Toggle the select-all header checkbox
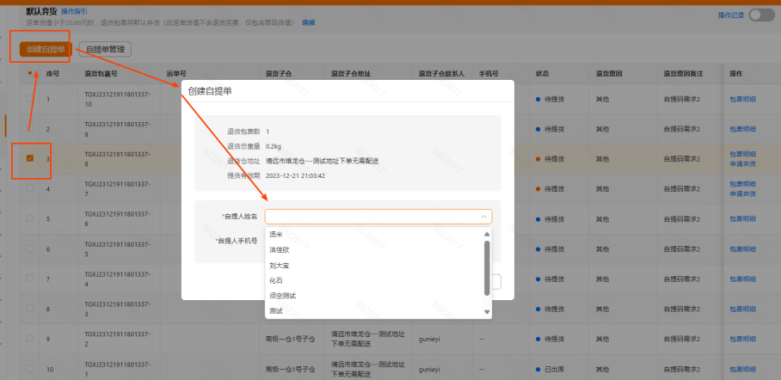Screen dimensions: 781x380 [30, 74]
